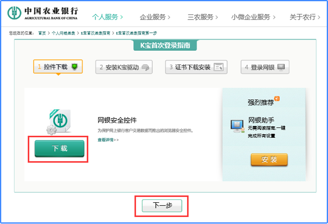Open the 小微企业服务 menu

[253, 17]
